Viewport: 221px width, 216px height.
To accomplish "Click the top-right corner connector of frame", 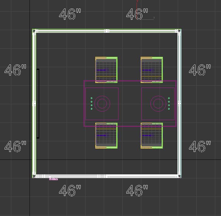I will coord(179,31).
